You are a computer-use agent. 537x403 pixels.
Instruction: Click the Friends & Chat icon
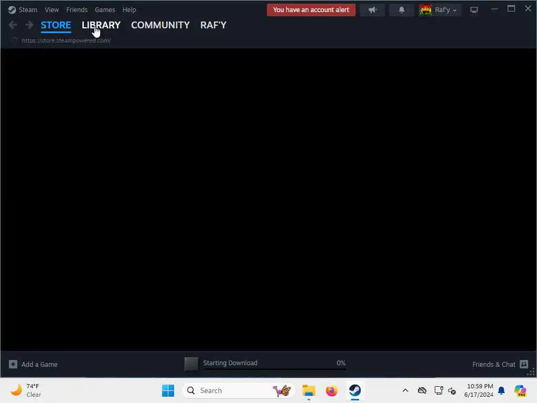pyautogui.click(x=524, y=364)
